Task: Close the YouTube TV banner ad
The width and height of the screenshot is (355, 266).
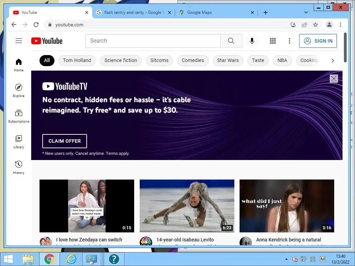Action: [x=334, y=79]
